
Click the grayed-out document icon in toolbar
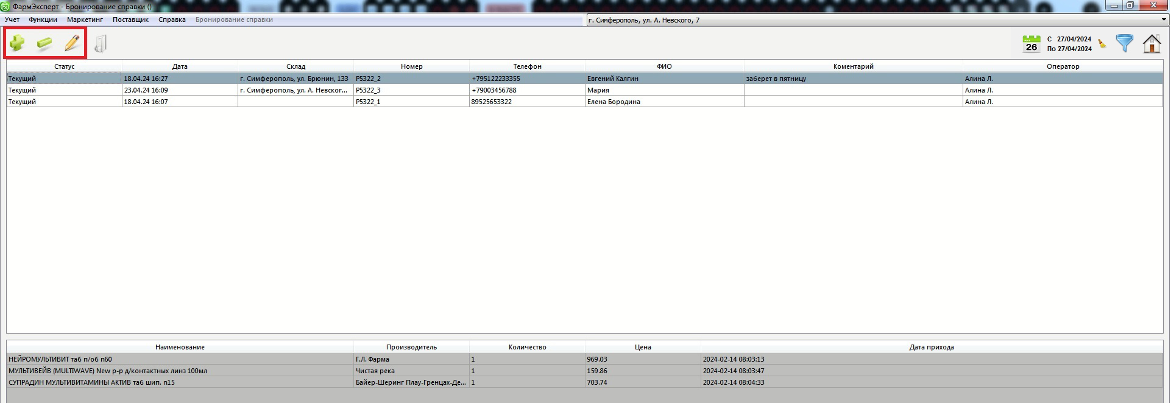(x=101, y=44)
